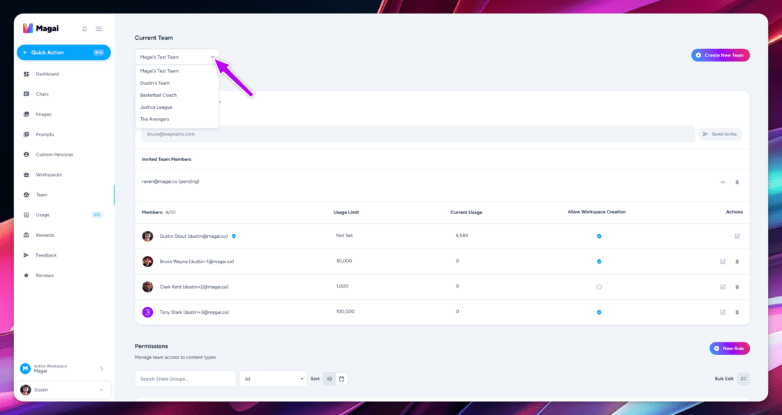Focus the invite email input field
The height and width of the screenshot is (415, 782).
coord(418,134)
